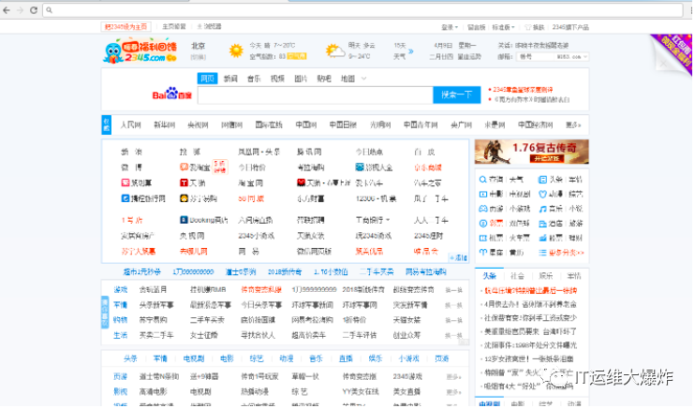
Task: Click the 电影 movie screen icon
Action: [x=482, y=194]
